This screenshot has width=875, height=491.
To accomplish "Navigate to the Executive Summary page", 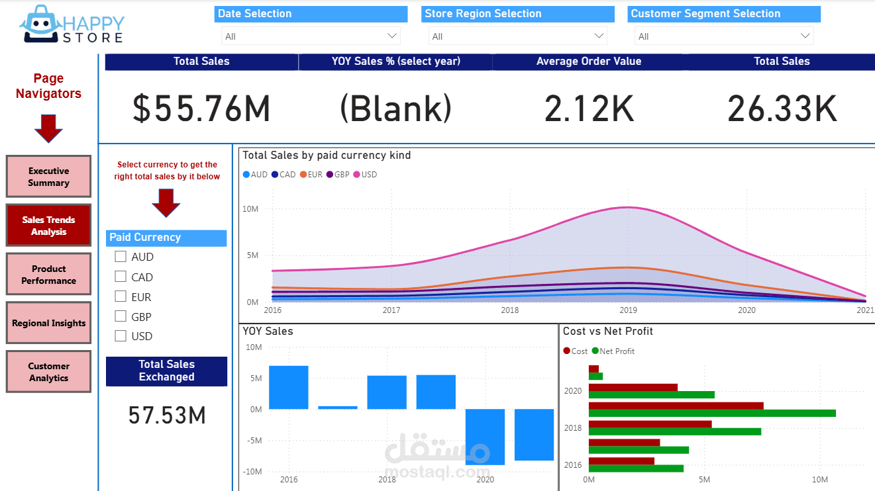I will click(x=48, y=176).
